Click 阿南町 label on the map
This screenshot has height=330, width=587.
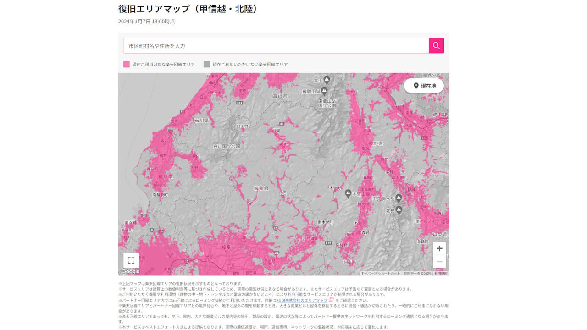349,262
